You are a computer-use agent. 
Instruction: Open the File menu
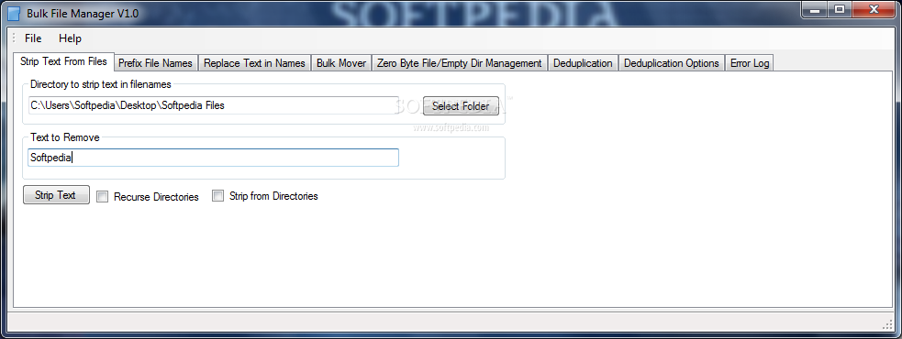click(x=33, y=38)
